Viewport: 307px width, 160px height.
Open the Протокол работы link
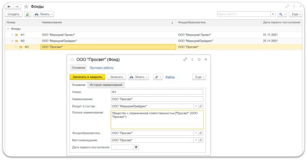tap(101, 68)
